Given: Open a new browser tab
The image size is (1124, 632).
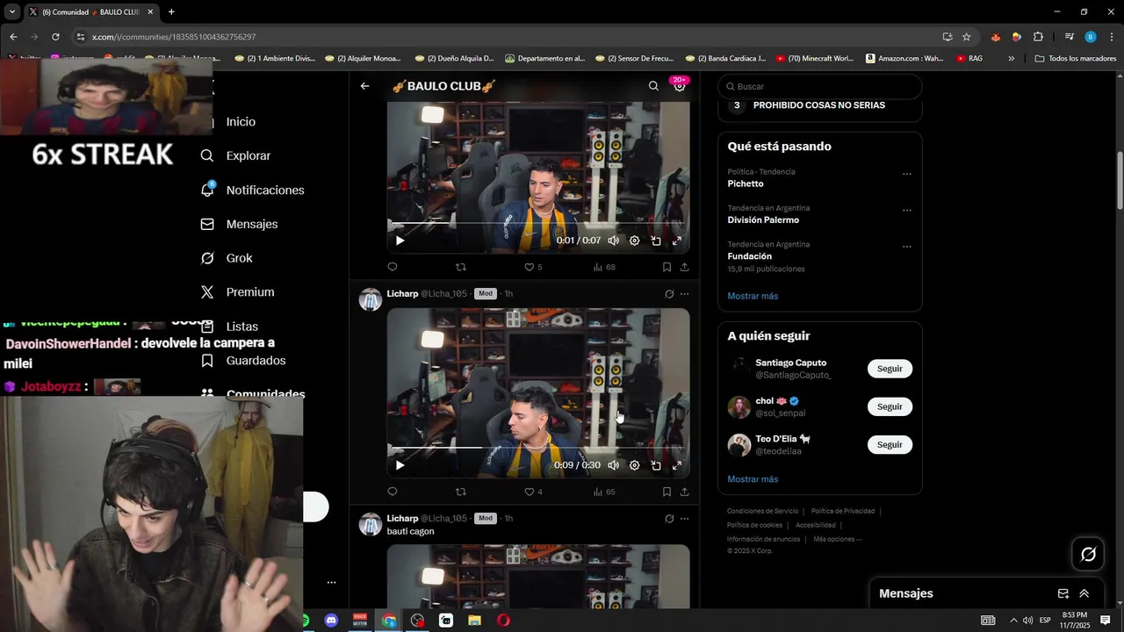Looking at the screenshot, I should pyautogui.click(x=171, y=12).
